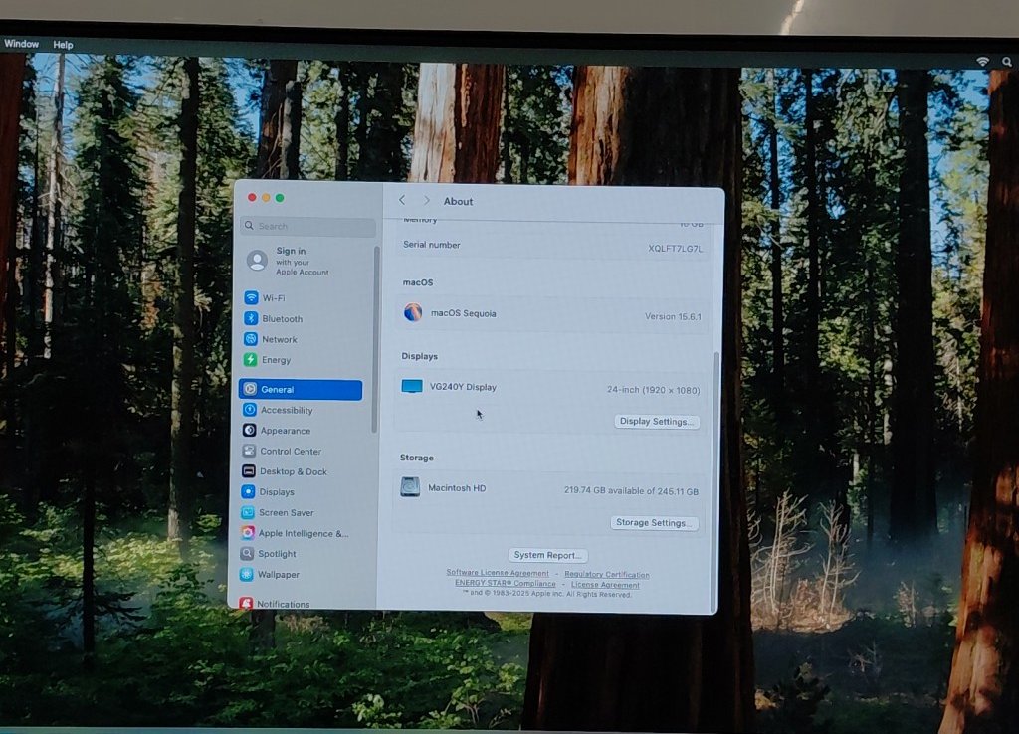Click the Spotlight sidebar icon
1019x734 pixels.
[x=247, y=553]
